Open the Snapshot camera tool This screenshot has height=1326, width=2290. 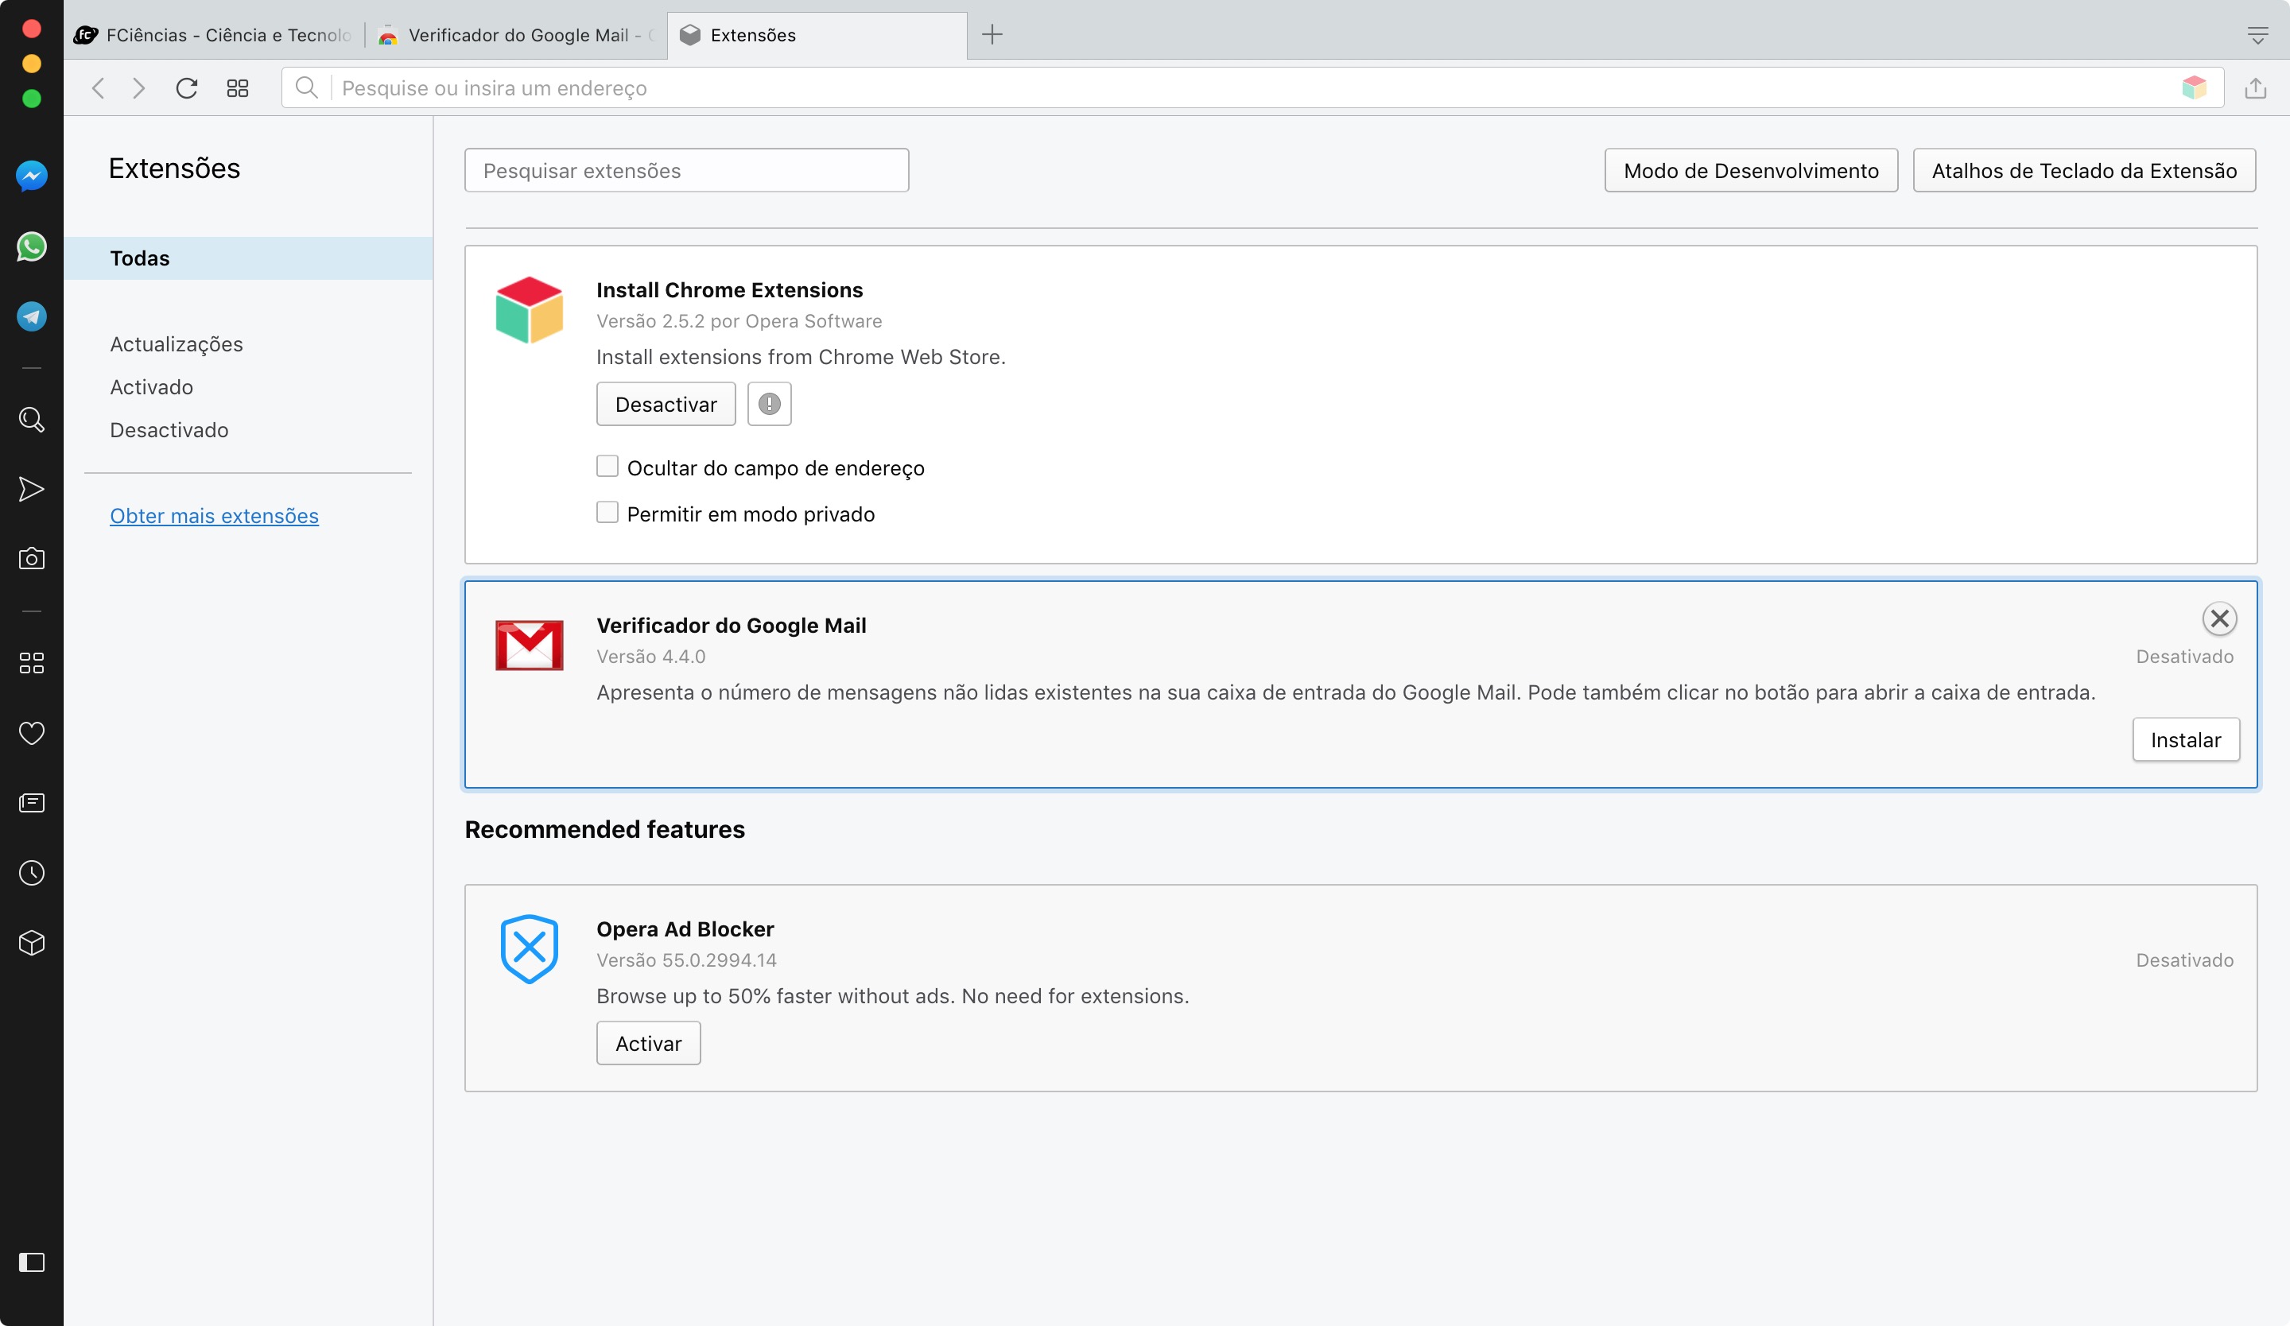(32, 559)
